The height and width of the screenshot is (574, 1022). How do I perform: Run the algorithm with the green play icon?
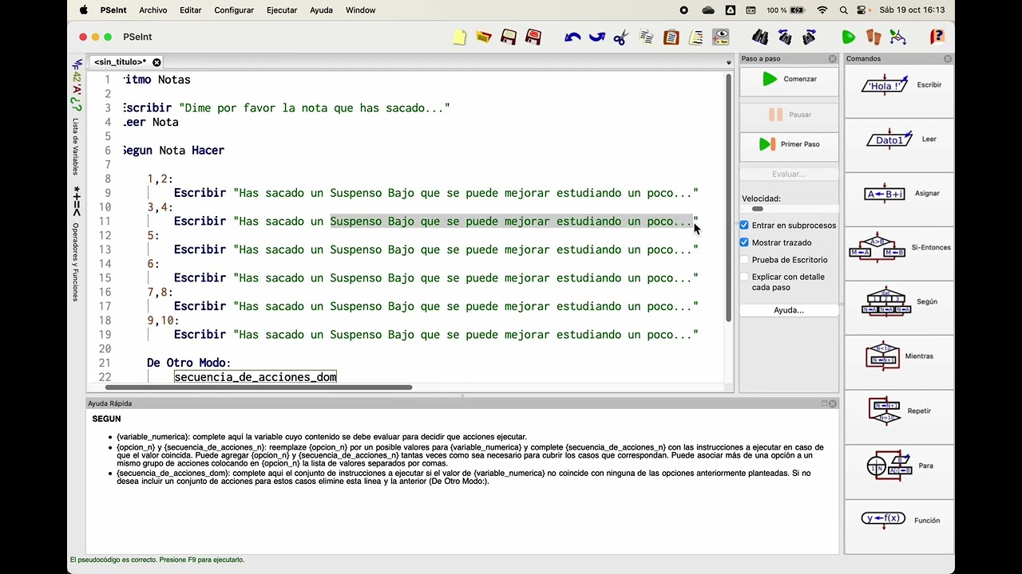click(x=848, y=37)
